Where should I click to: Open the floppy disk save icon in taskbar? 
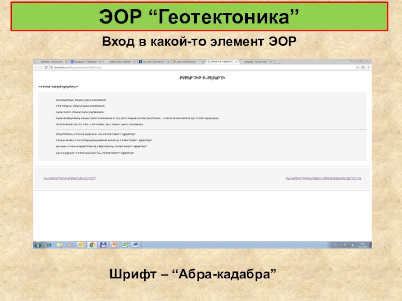point(103,245)
